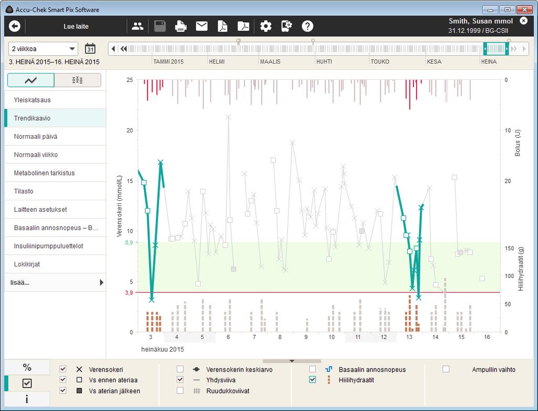Enable Ampullin vaihto checkbox

[446, 369]
